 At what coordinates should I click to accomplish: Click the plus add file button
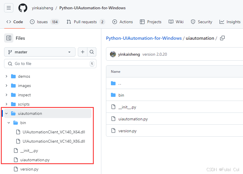pyautogui.click(x=83, y=52)
